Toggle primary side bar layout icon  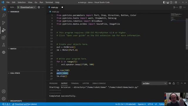(x=164, y=2)
